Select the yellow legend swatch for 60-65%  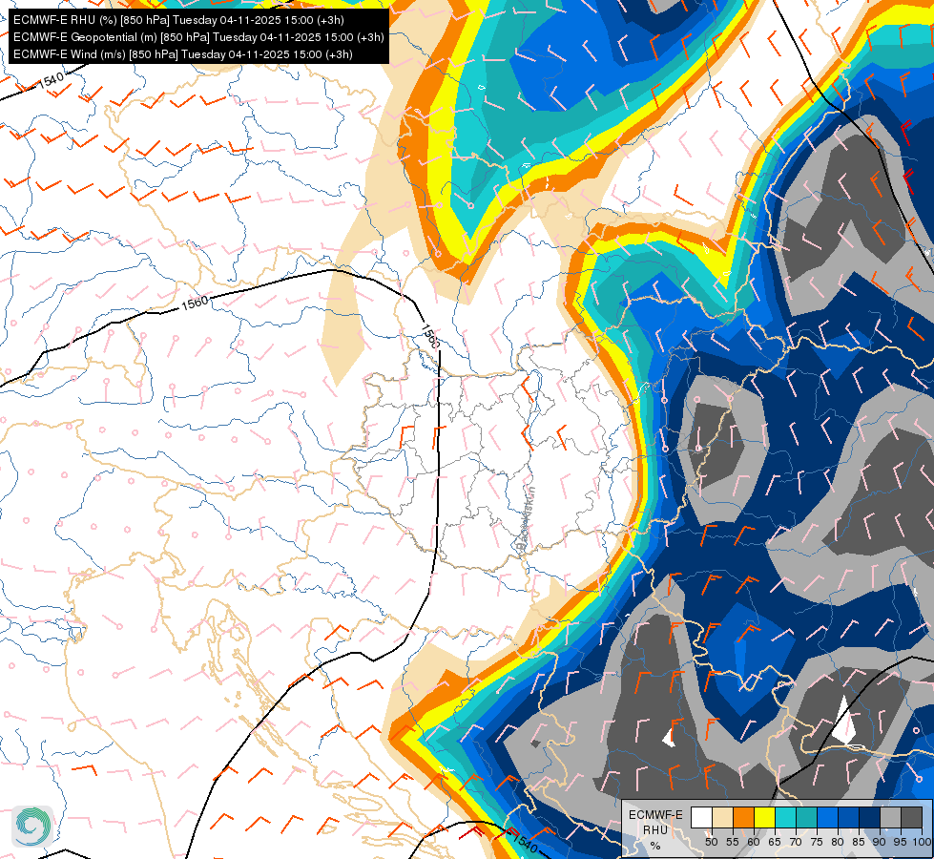[765, 818]
